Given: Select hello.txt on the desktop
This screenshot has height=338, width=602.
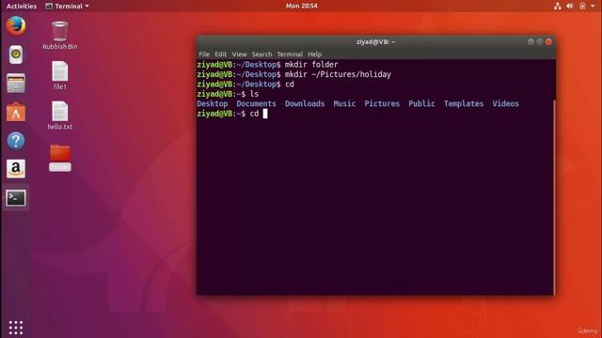Looking at the screenshot, I should tap(60, 115).
